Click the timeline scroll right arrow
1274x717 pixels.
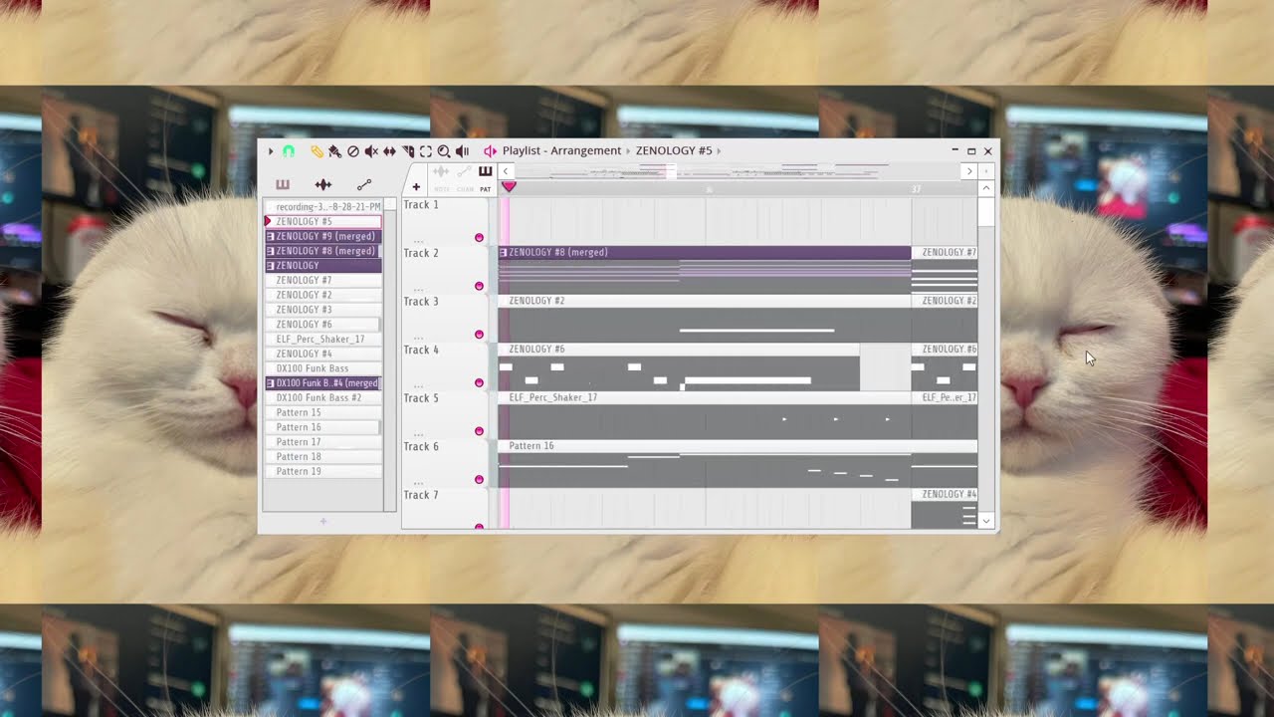click(x=968, y=171)
